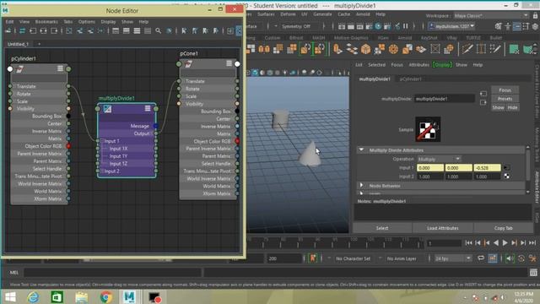Toggle the cached playback icon in range bar
This screenshot has height=304, width=540.
tap(493, 258)
